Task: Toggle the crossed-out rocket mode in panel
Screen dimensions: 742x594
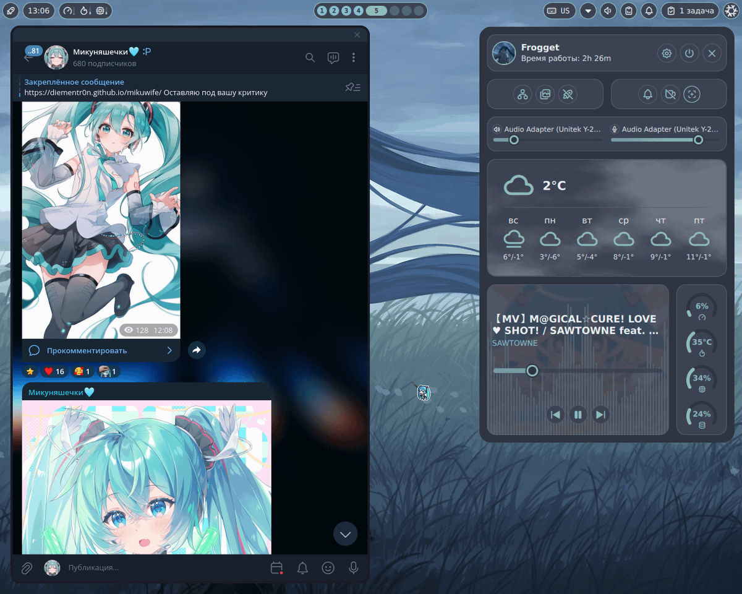Action: (567, 94)
